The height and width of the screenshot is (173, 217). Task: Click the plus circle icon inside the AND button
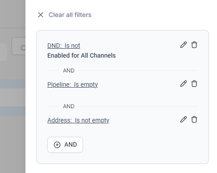pos(57,145)
